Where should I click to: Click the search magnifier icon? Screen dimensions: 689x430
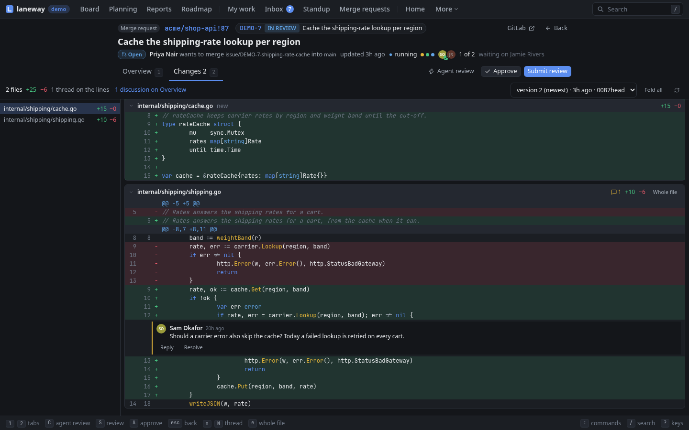[600, 9]
